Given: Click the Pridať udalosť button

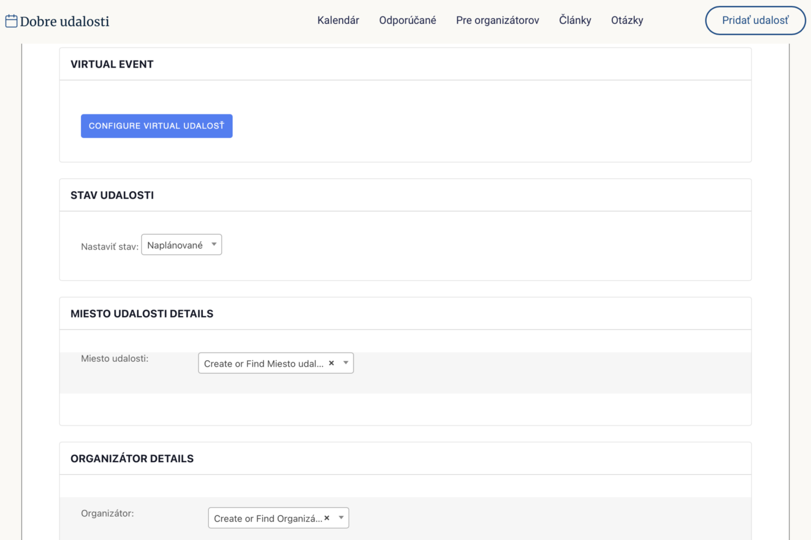Looking at the screenshot, I should [755, 21].
